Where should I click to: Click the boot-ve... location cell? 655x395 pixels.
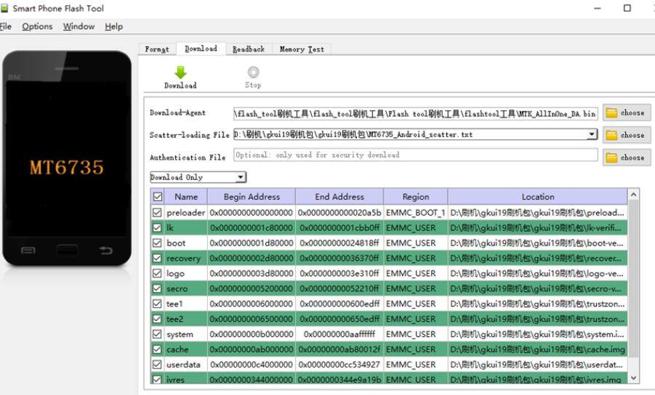click(x=538, y=243)
